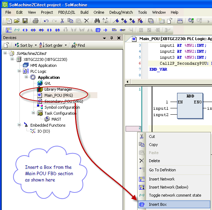Image resolution: width=212 pixels, height=210 pixels.
Task: Choose Insert Network (below) in context menu
Action: click(x=174, y=187)
